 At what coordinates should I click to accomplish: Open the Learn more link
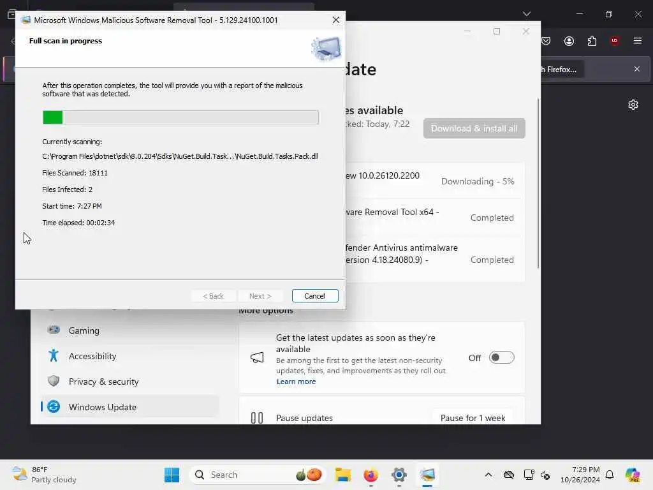coord(296,382)
